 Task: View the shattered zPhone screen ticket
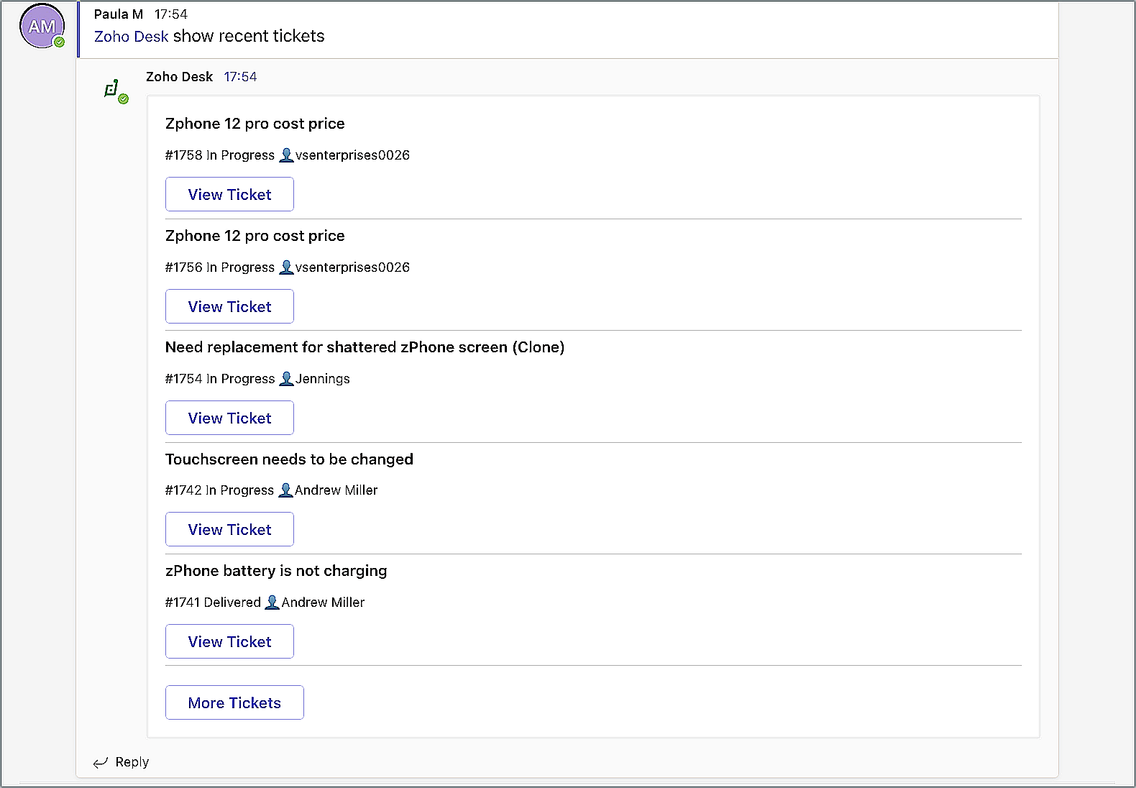(229, 418)
